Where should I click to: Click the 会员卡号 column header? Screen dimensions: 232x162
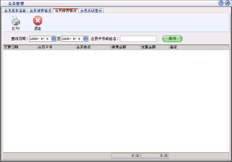(56, 47)
